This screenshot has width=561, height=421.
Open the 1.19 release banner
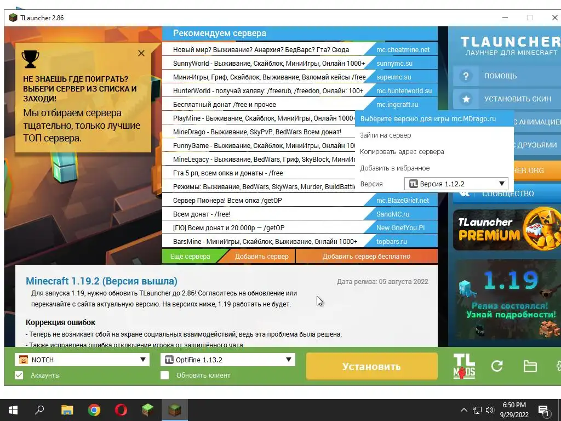507,299
